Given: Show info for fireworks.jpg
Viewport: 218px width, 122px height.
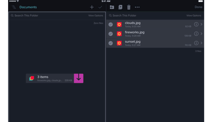Looking at the screenshot, I should 196,34.
